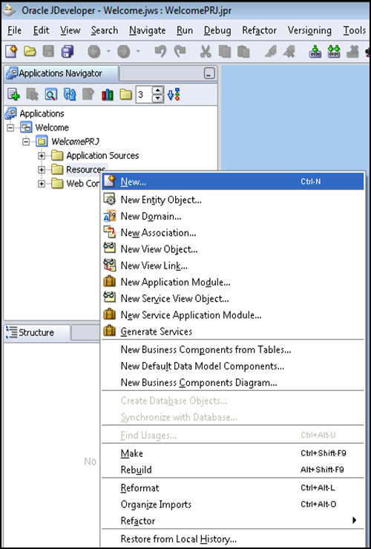Click the magnifier Find icon in navigator toolbar
Viewport: 371px width, 549px height.
tap(50, 94)
